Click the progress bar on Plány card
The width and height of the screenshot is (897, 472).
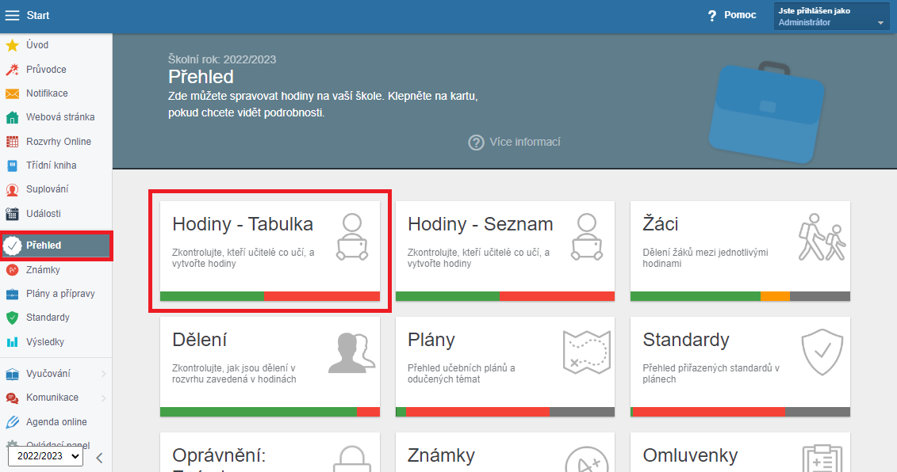pos(505,412)
